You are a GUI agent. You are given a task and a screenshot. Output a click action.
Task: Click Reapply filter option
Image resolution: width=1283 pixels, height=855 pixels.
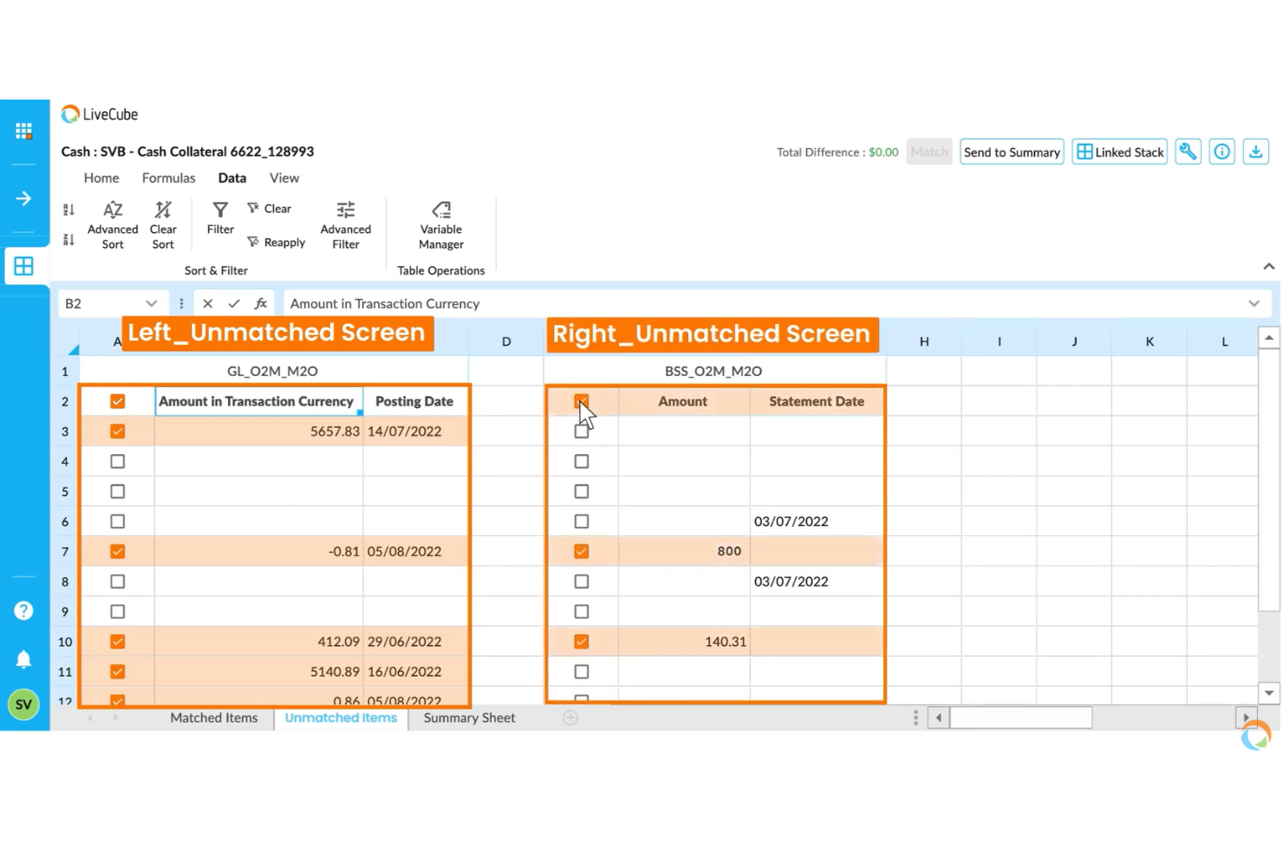277,243
